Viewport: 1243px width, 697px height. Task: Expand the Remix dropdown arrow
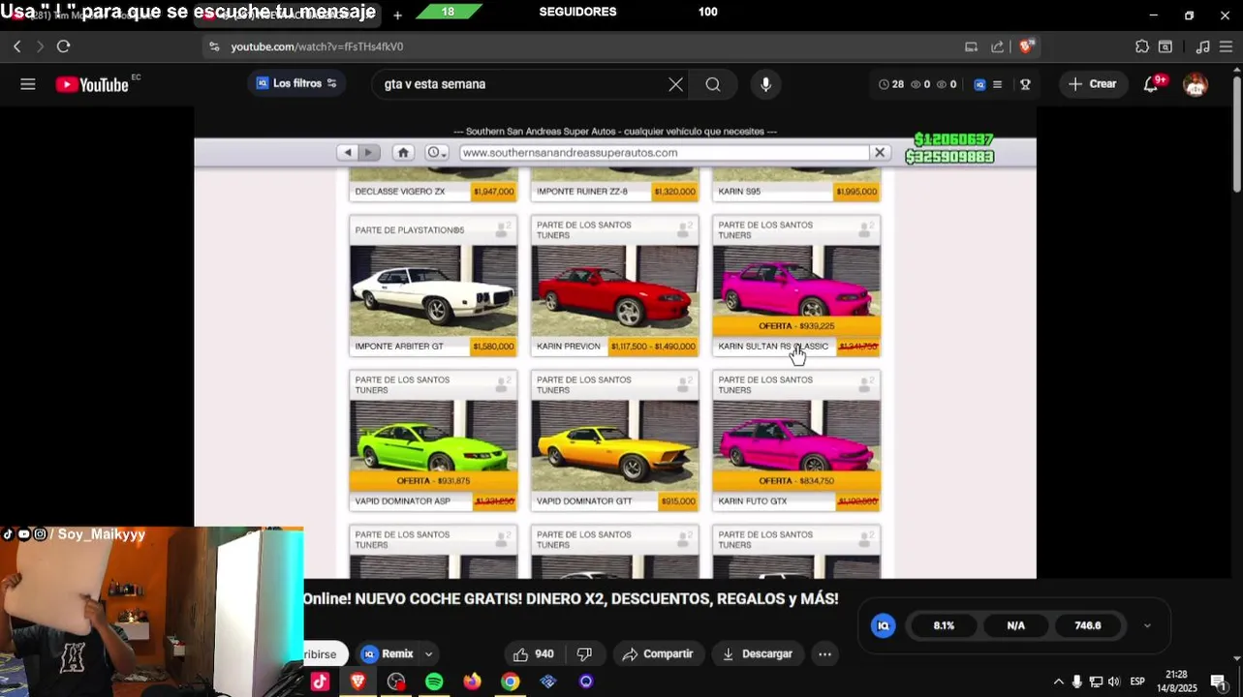click(428, 654)
